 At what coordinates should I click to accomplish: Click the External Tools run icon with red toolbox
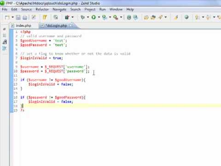point(116,17)
